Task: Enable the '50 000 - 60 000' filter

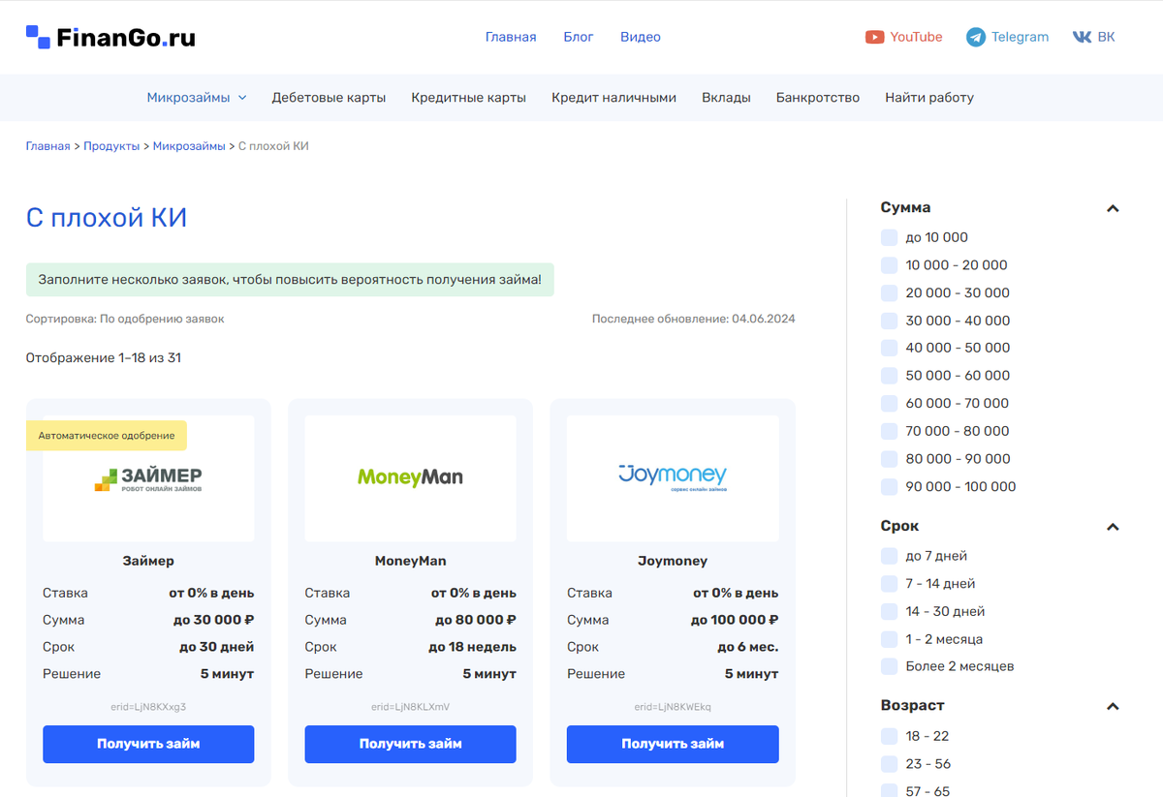Action: (889, 376)
